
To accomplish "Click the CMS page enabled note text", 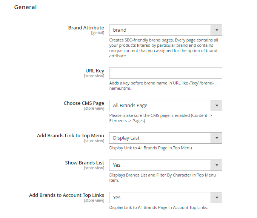I will [161, 118].
